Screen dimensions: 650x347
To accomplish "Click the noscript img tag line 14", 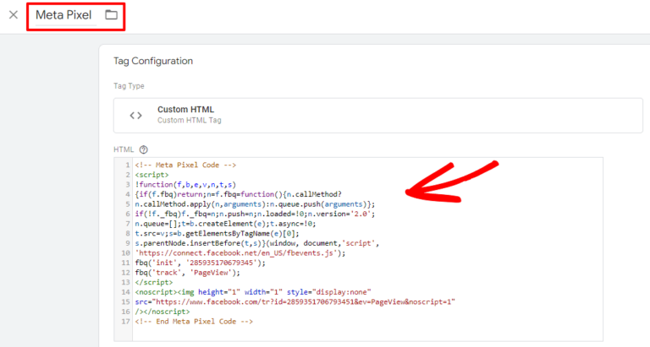I will (x=253, y=292).
